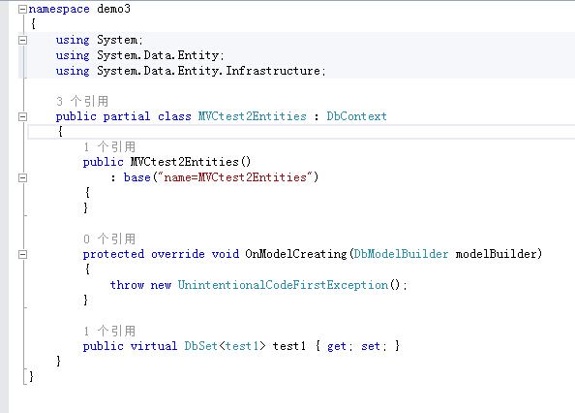The width and height of the screenshot is (575, 413).
Task: Click the partial keyword in class declaration
Action: point(127,116)
